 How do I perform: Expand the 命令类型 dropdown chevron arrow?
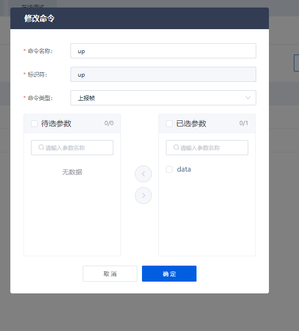pos(248,98)
